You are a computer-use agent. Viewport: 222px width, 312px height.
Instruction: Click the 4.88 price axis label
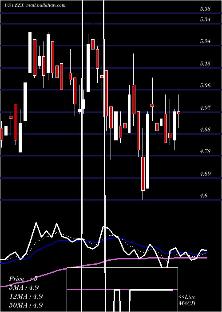[x=205, y=130]
